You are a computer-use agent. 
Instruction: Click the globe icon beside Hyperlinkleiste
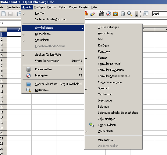click(91, 125)
